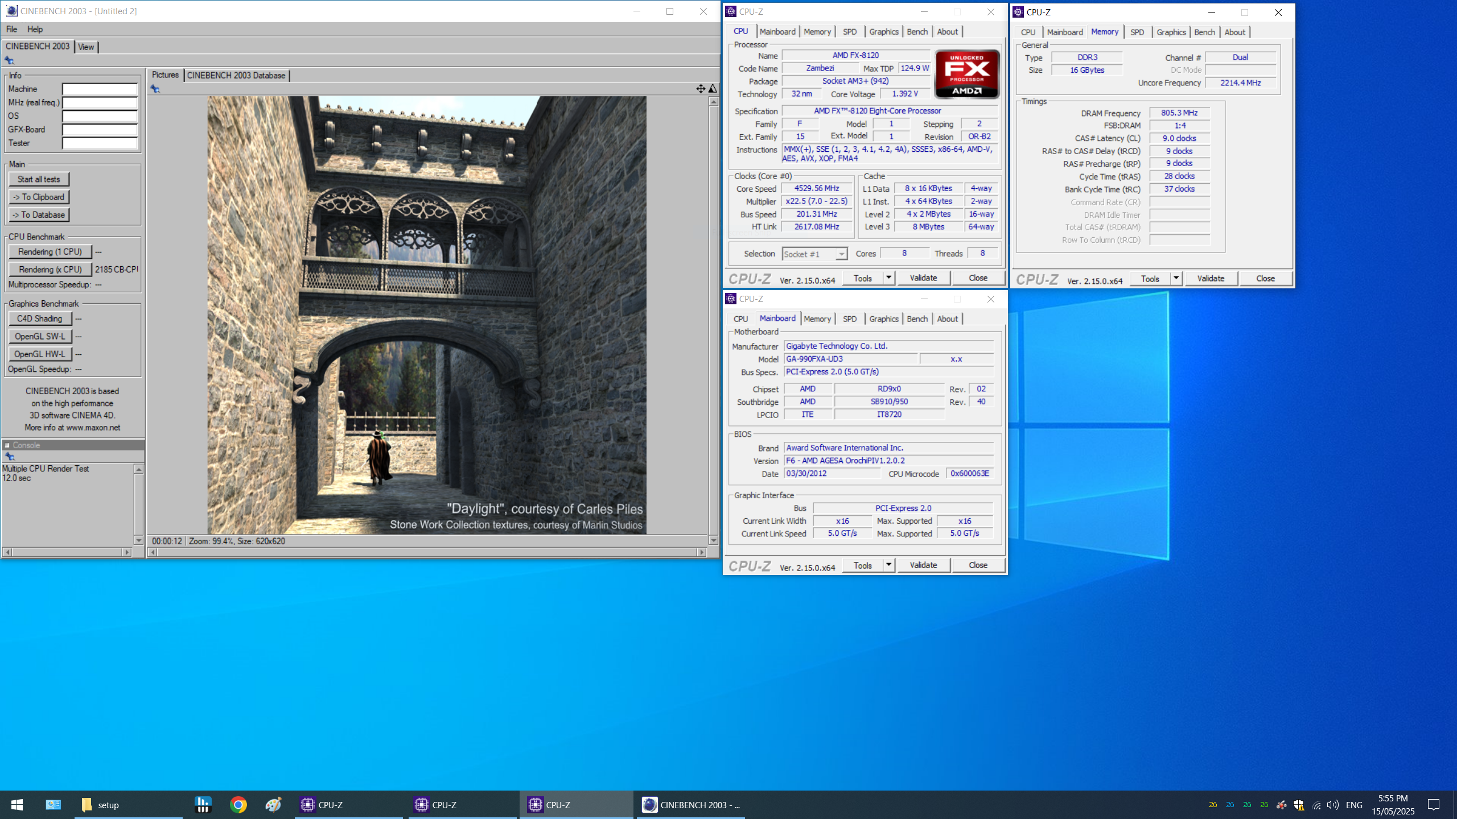The height and width of the screenshot is (819, 1457).
Task: Open the setup folder in taskbar
Action: tap(128, 805)
